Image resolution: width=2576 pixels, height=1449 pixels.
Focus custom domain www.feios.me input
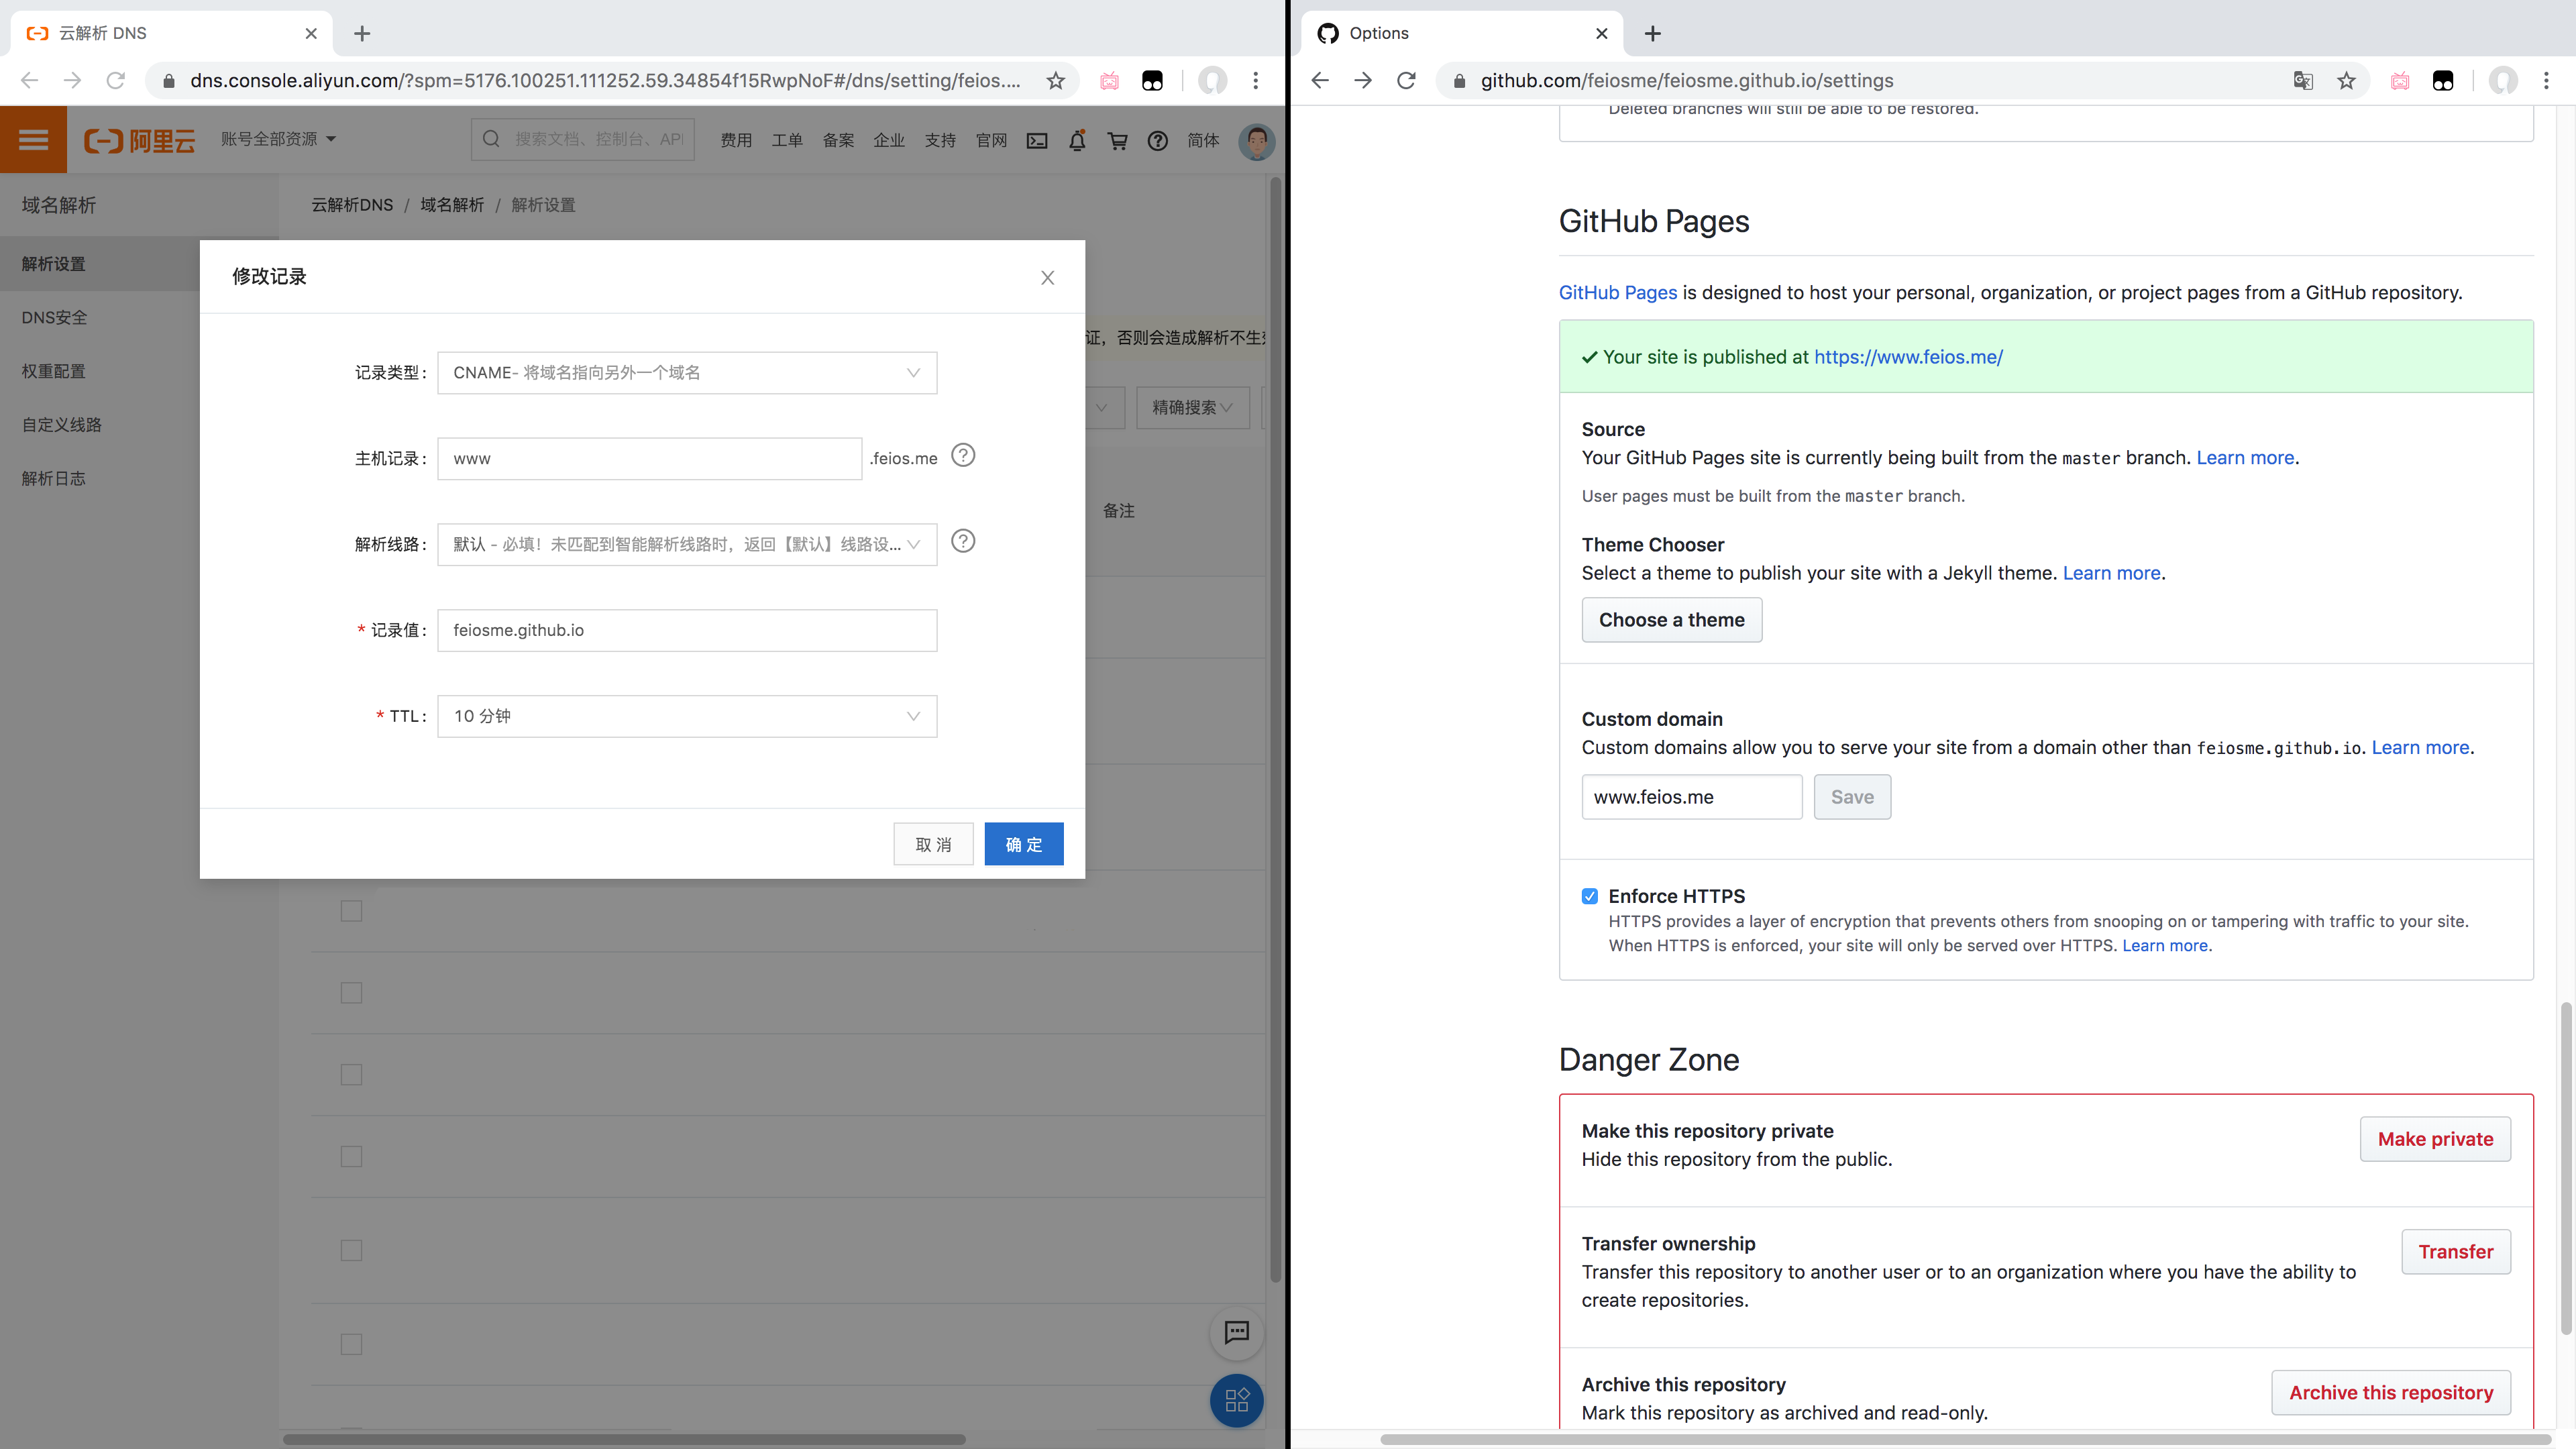1692,797
